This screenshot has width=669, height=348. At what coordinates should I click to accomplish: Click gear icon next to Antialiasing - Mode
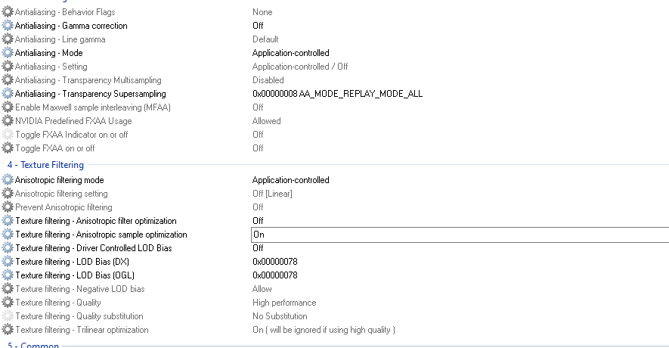[x=8, y=53]
